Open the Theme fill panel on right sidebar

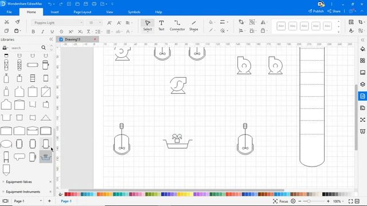pyautogui.click(x=362, y=49)
